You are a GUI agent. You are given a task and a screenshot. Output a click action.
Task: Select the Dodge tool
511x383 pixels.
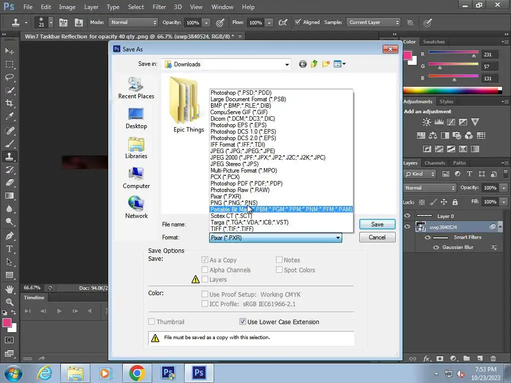coord(9,222)
